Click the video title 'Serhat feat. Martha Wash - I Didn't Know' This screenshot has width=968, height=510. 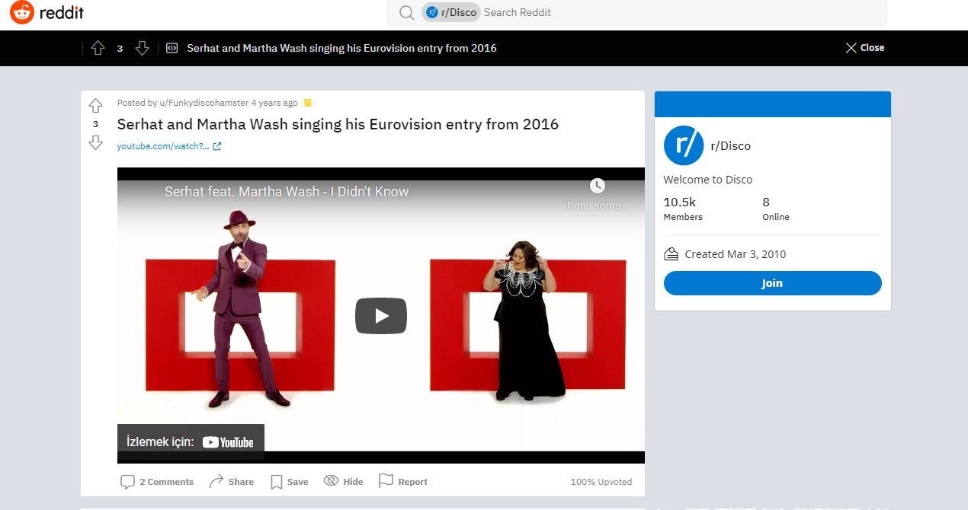(x=287, y=192)
